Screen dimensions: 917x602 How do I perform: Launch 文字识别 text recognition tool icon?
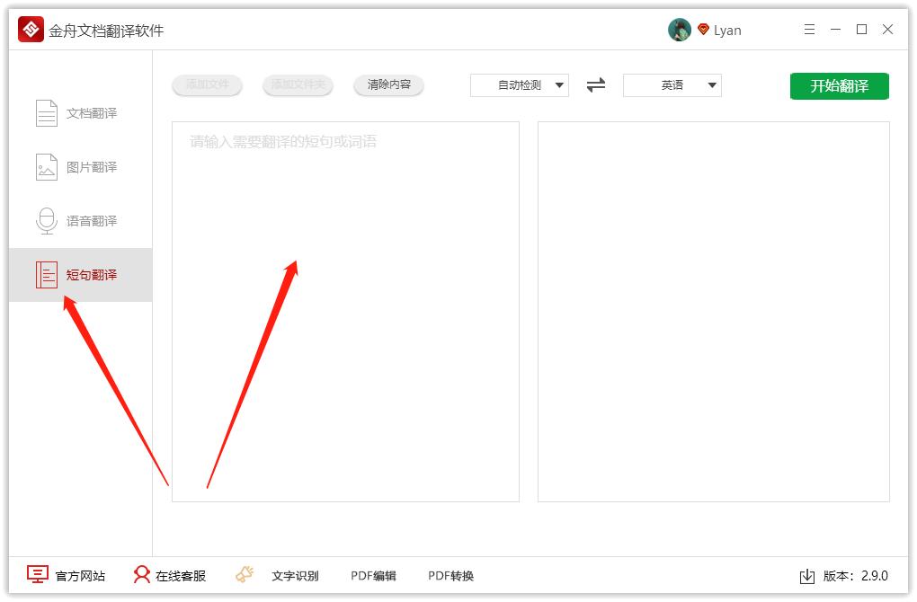pos(243,573)
